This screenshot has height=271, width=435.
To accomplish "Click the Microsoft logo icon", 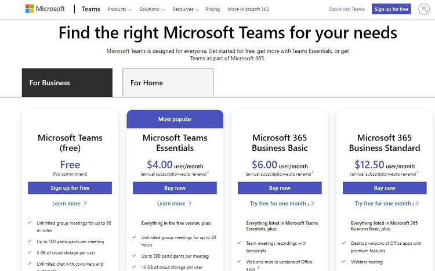I will point(29,9).
